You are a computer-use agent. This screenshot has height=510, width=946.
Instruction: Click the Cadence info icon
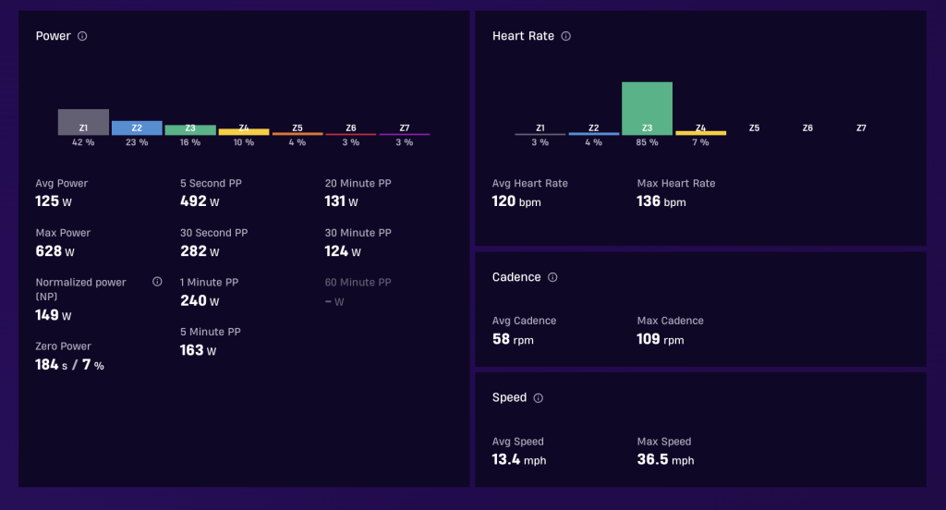pyautogui.click(x=552, y=277)
